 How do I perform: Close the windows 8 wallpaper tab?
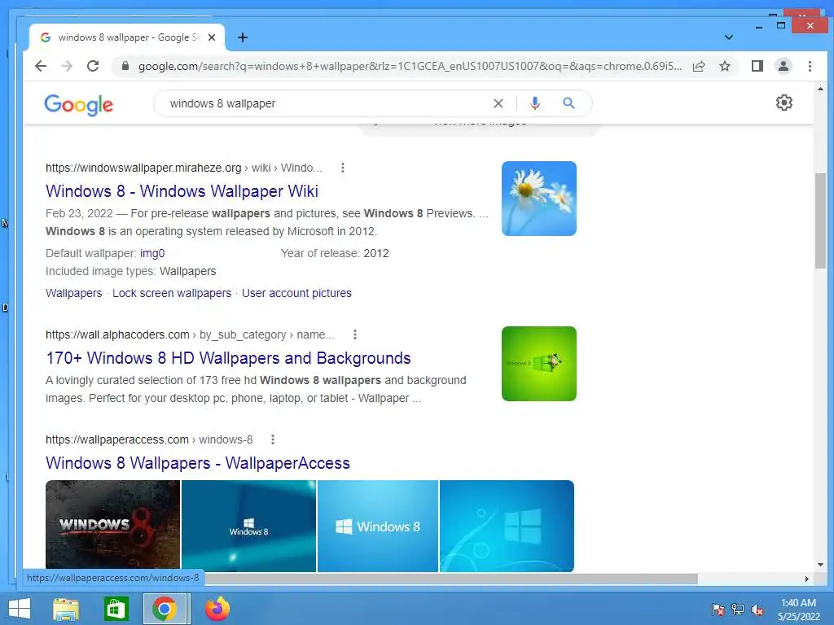pyautogui.click(x=212, y=37)
